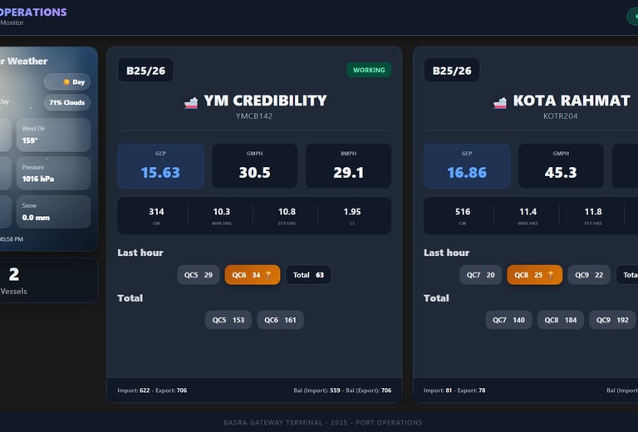Click Last hour heading on KOTA RAHMAT card
638x432 pixels.
coord(446,253)
